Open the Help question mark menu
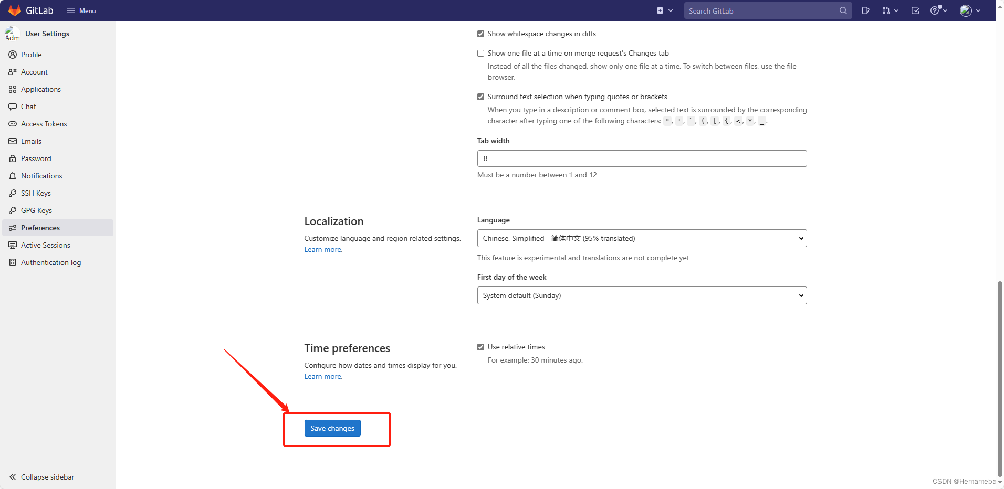This screenshot has height=489, width=1004. (938, 10)
